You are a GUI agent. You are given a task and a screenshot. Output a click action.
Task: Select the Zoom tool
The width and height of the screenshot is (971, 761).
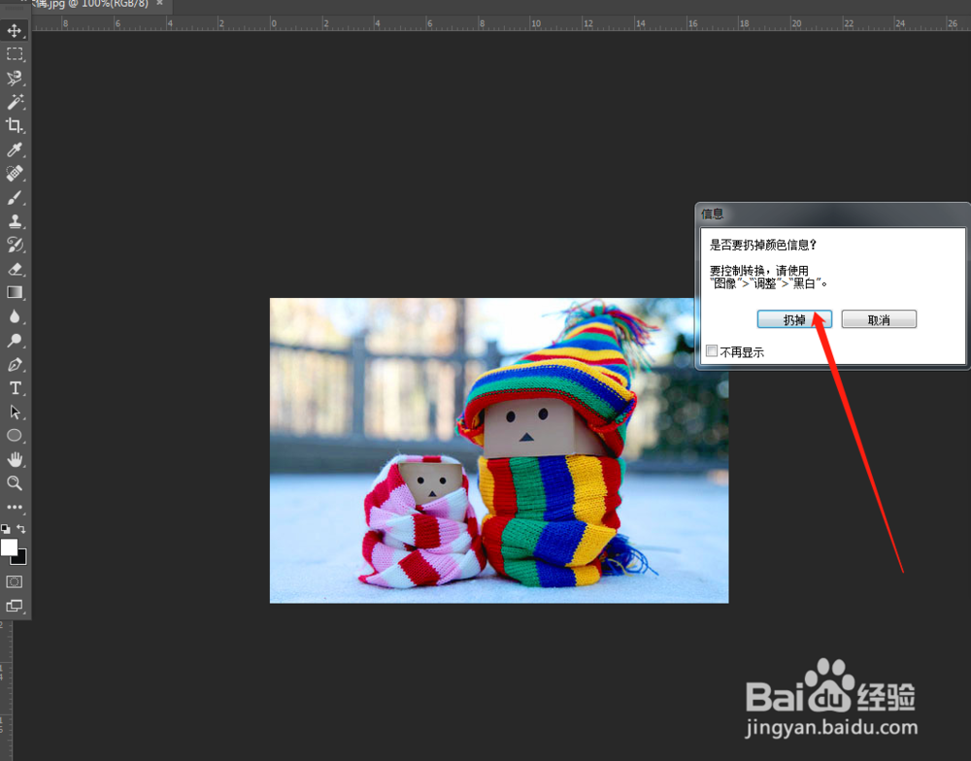click(x=15, y=483)
